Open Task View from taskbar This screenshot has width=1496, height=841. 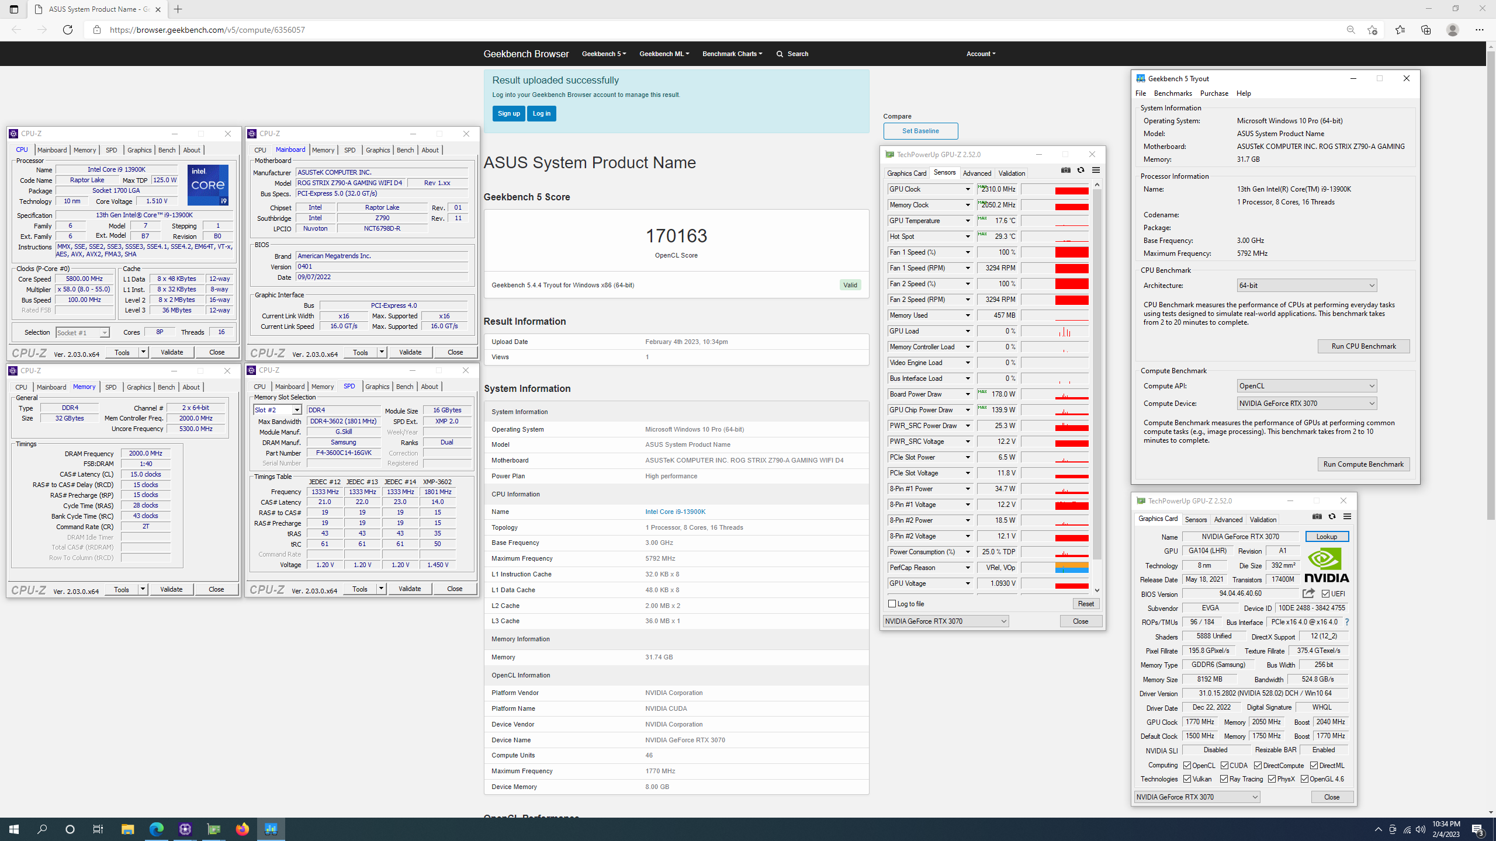[98, 829]
